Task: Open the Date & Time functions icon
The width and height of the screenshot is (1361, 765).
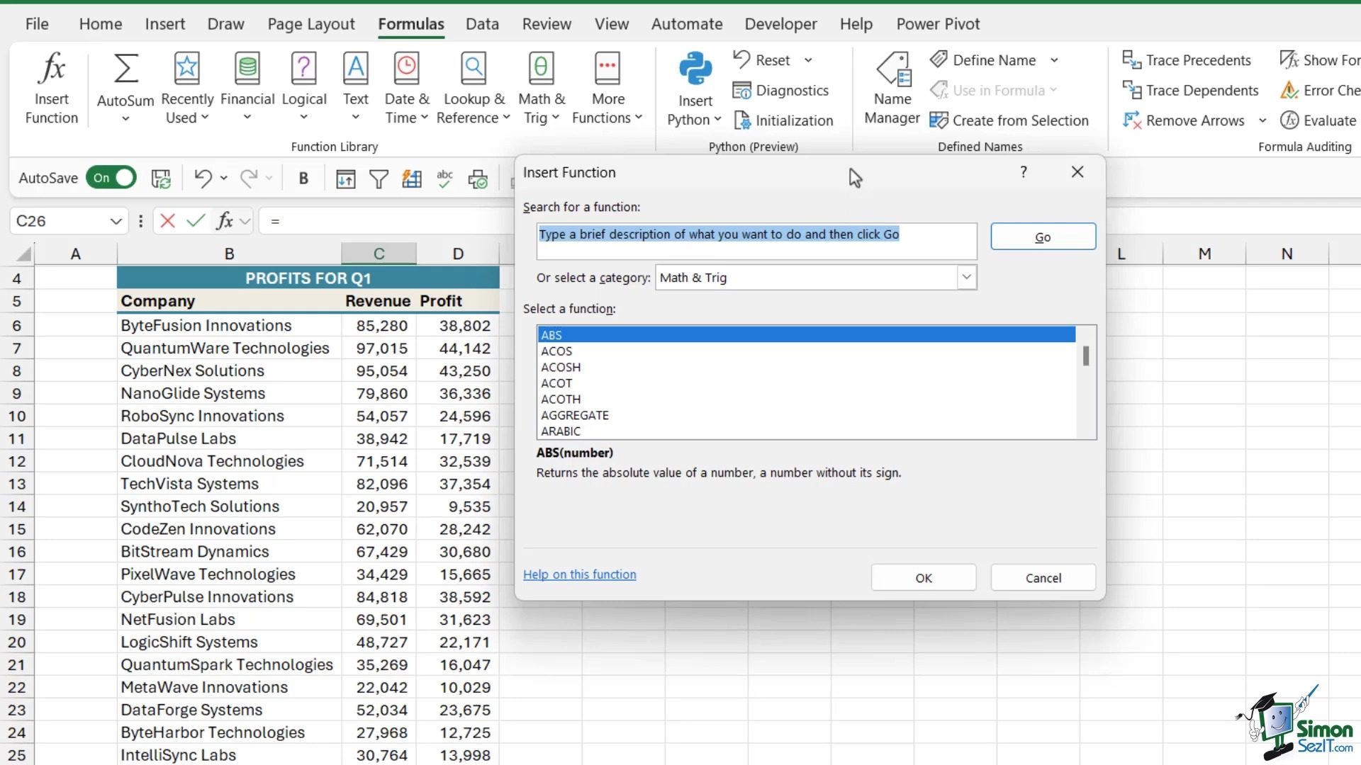Action: (407, 69)
